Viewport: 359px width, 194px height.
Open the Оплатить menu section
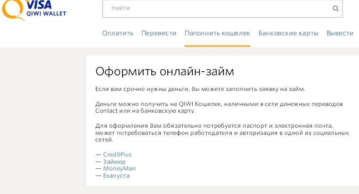coord(117,33)
